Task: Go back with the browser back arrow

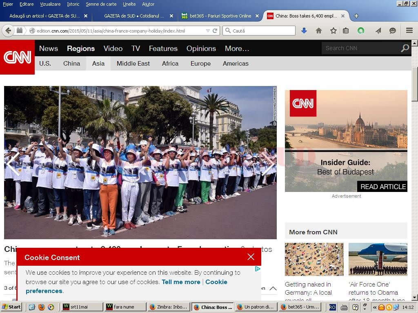Action: (8, 31)
